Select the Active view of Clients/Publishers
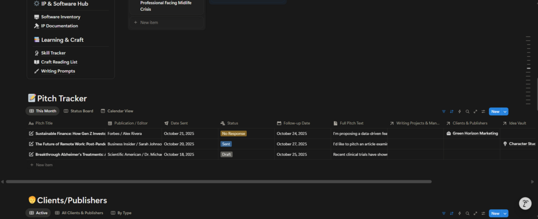 click(38, 213)
